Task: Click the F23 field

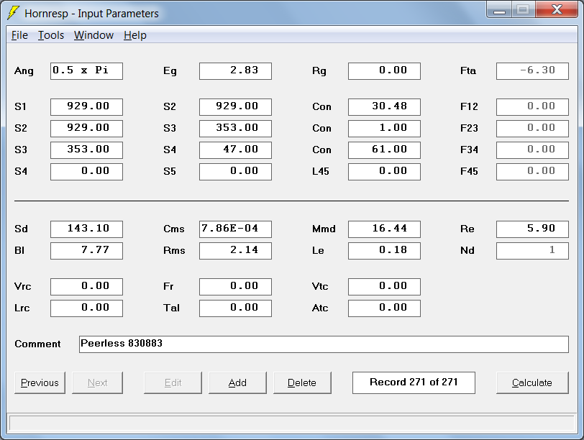Action: [533, 129]
